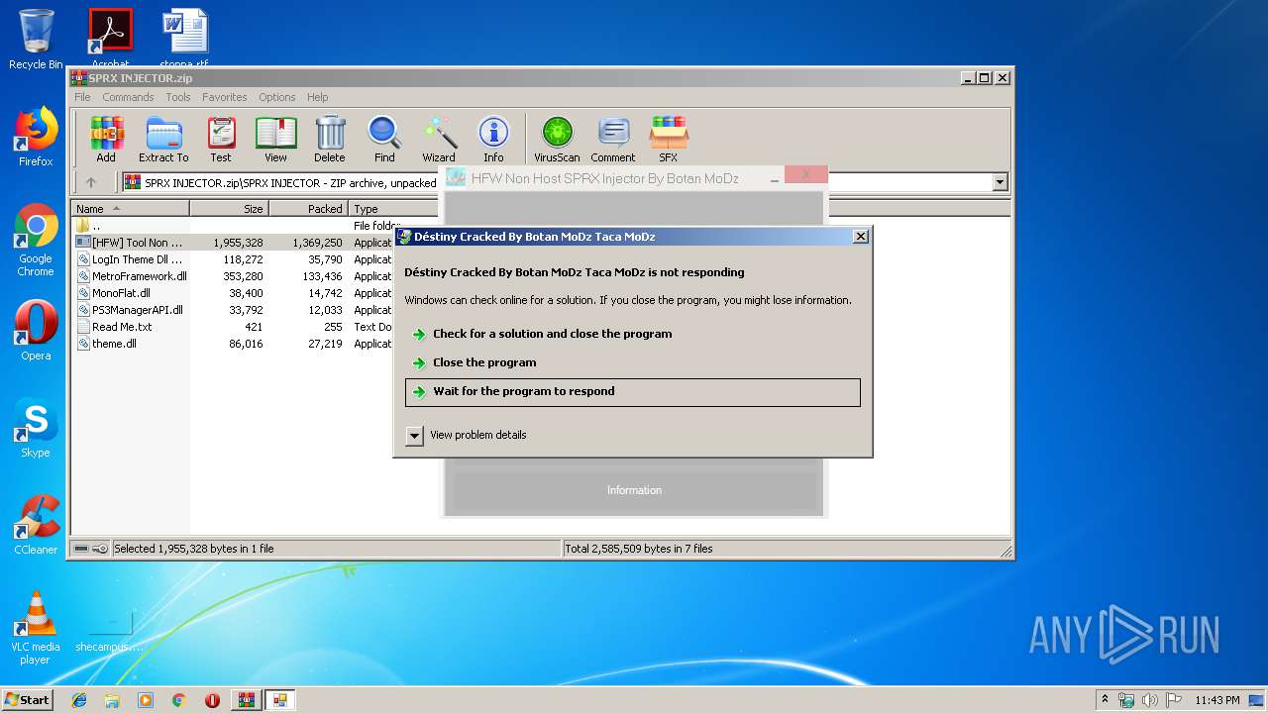Open Google Chrome desktop shortcut

click(36, 240)
